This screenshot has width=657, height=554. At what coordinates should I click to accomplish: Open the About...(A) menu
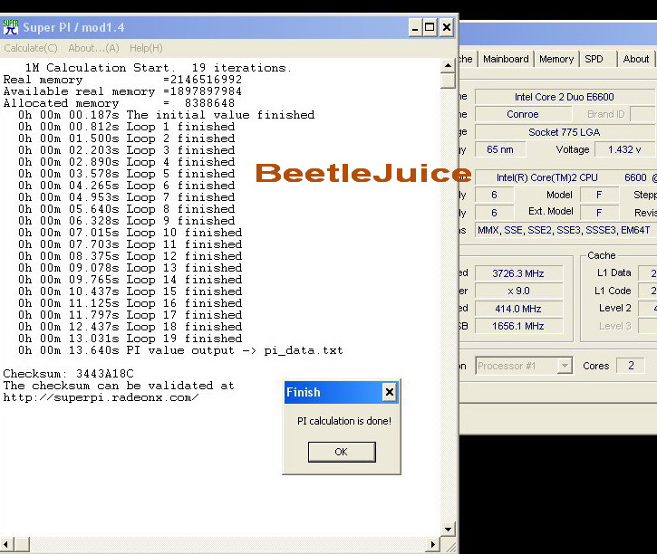click(93, 48)
